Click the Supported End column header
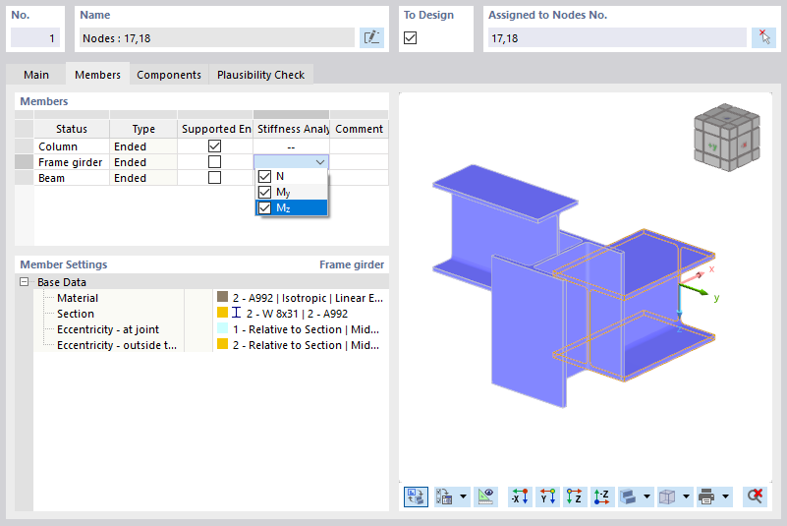The width and height of the screenshot is (787, 526). pyautogui.click(x=215, y=129)
